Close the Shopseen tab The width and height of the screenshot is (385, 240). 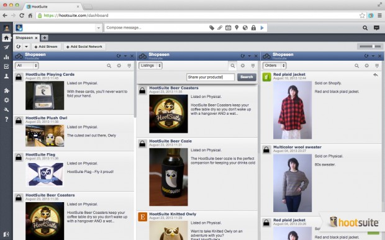36,38
